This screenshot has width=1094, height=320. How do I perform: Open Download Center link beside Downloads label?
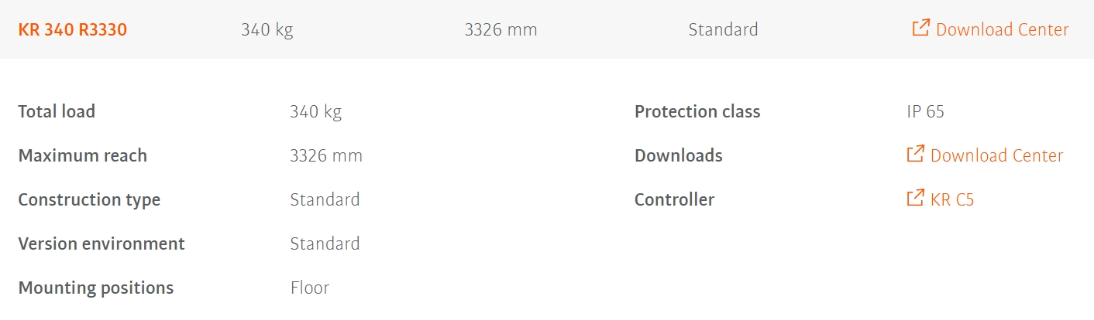point(996,156)
